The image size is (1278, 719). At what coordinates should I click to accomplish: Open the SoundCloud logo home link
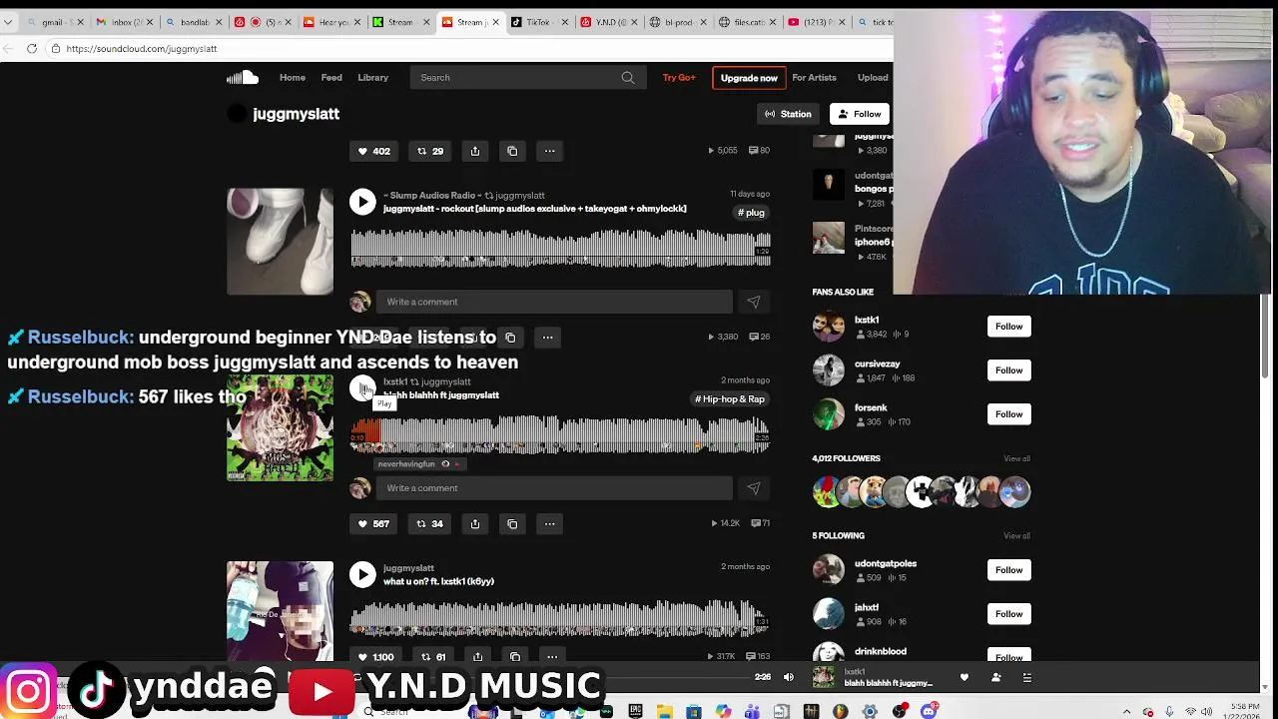pos(243,78)
